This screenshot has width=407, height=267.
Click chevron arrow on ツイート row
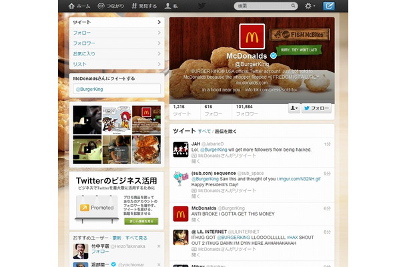tap(159, 22)
